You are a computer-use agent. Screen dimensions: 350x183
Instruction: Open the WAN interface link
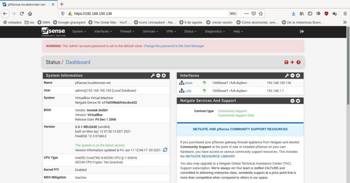tap(189, 83)
